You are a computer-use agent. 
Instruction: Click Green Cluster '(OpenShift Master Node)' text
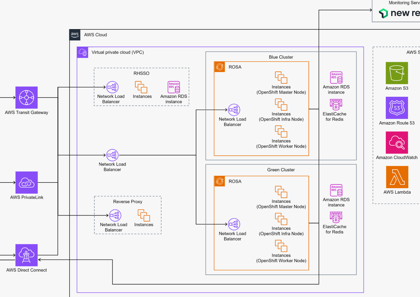[281, 207]
